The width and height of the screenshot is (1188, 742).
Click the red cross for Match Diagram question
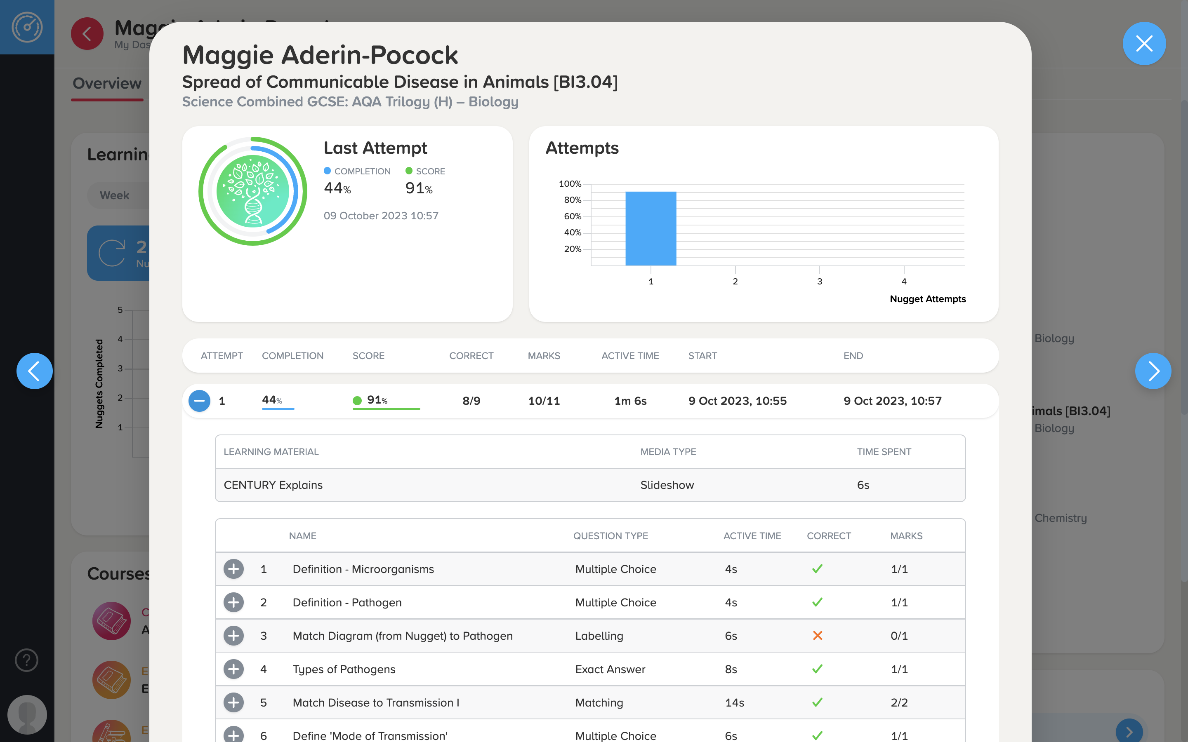pyautogui.click(x=817, y=636)
